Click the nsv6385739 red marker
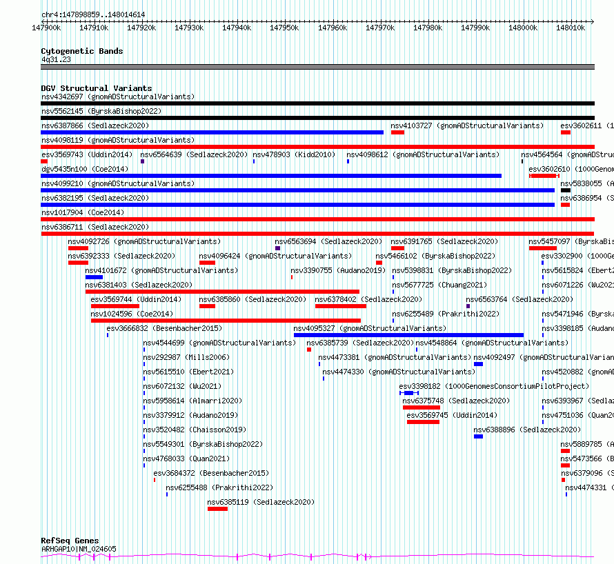The width and height of the screenshot is (614, 564). pyautogui.click(x=309, y=350)
